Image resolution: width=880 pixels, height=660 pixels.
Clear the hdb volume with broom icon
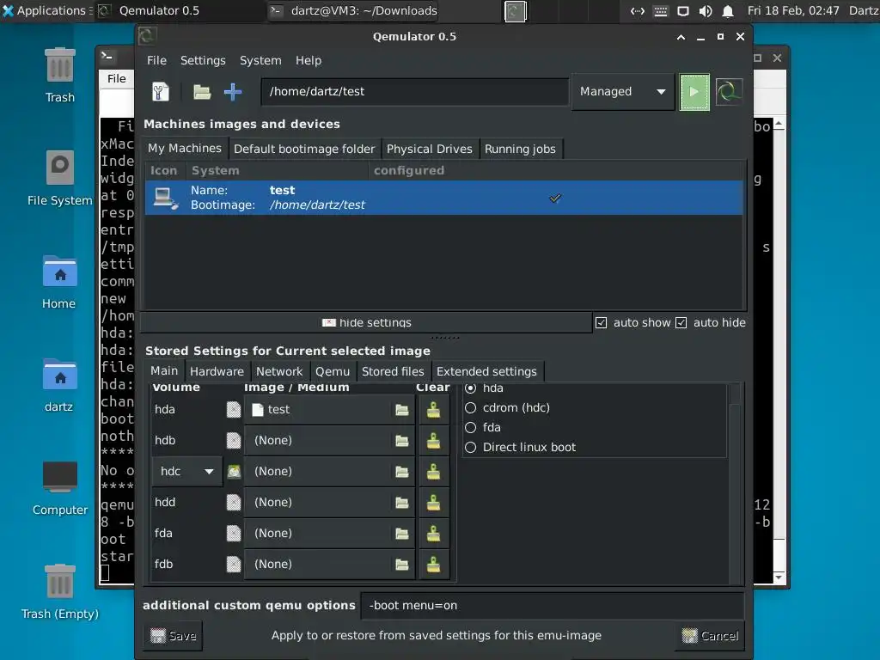pos(433,441)
